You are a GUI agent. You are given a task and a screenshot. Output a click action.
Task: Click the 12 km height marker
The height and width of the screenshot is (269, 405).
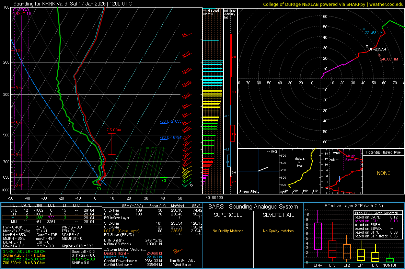pos(20,51)
